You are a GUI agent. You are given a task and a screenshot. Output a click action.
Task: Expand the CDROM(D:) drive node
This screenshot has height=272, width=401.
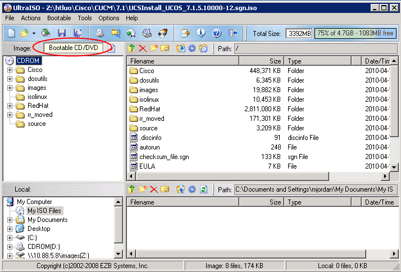coord(10,247)
